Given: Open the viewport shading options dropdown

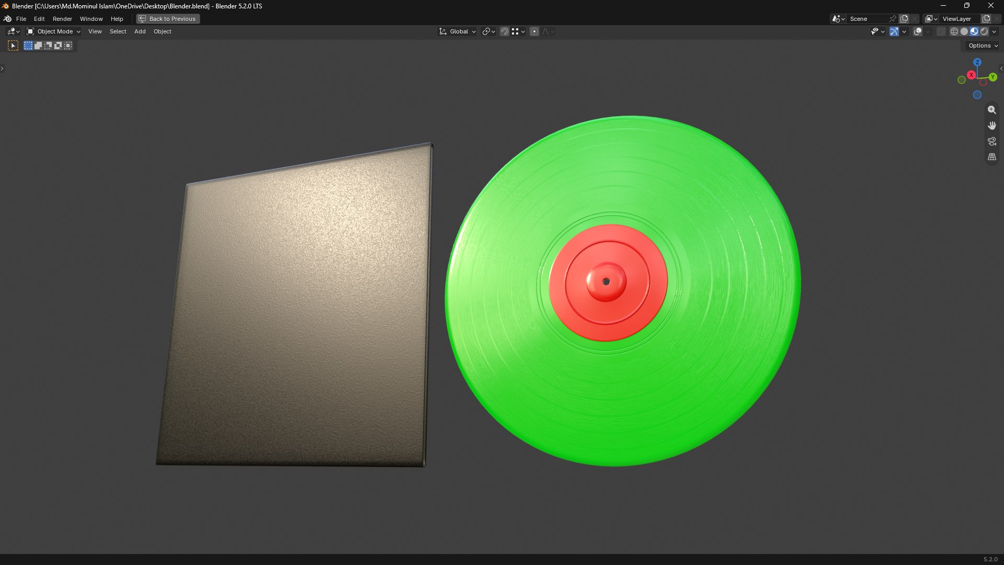Looking at the screenshot, I should click(994, 31).
